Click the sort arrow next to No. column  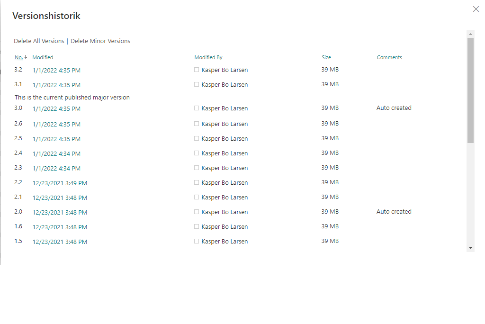[x=26, y=57]
